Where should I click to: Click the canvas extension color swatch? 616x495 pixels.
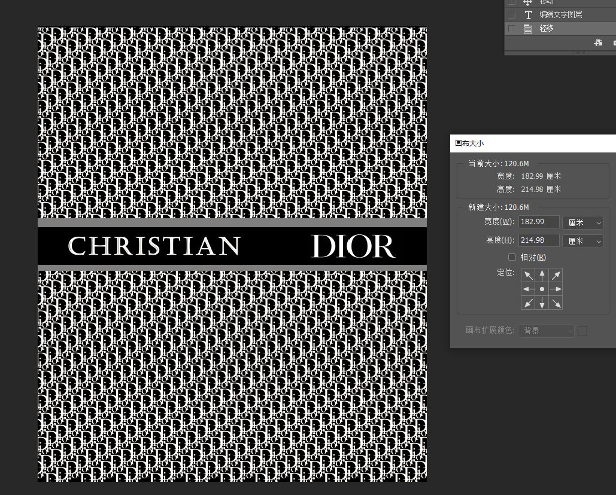(582, 331)
